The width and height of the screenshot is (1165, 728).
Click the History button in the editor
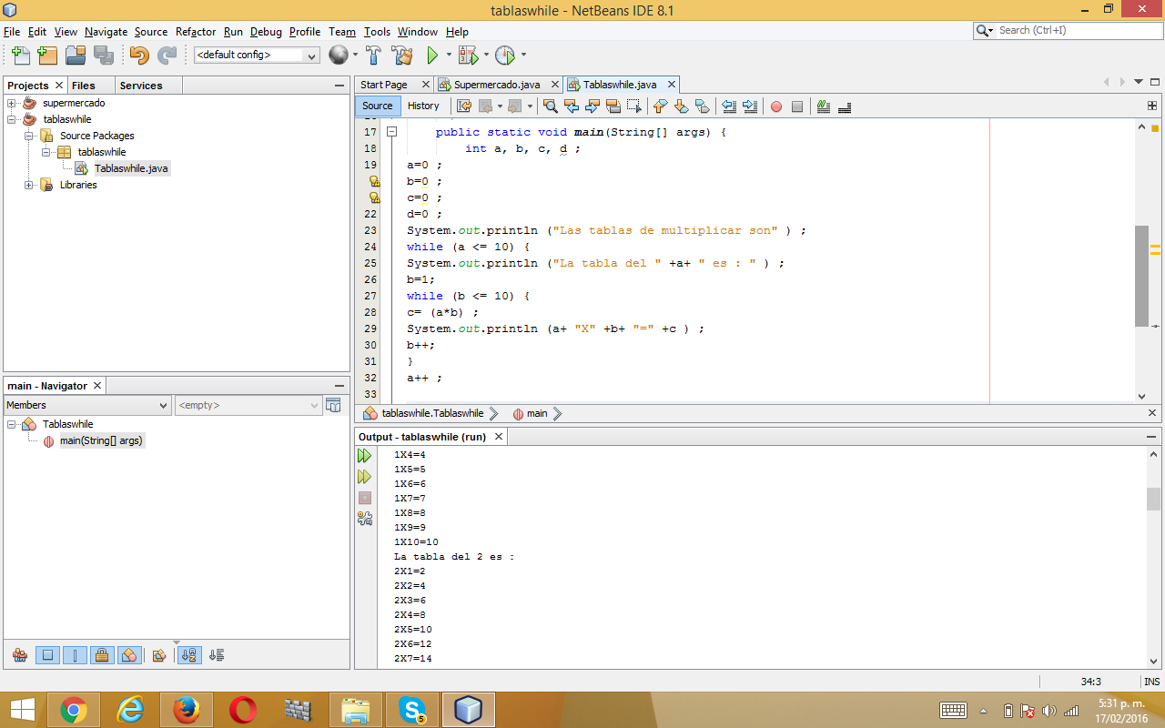tap(424, 106)
